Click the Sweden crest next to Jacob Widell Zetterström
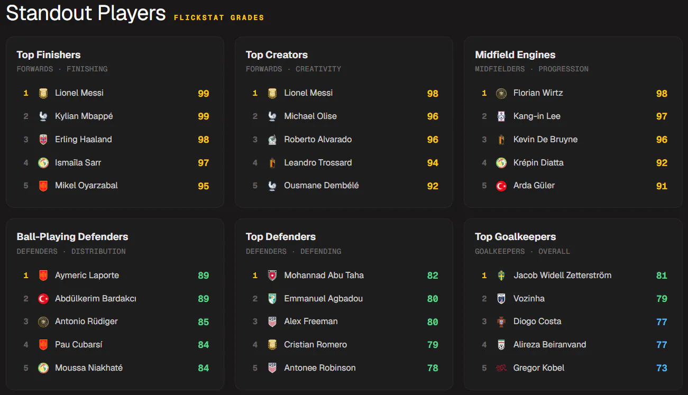 [x=501, y=275]
